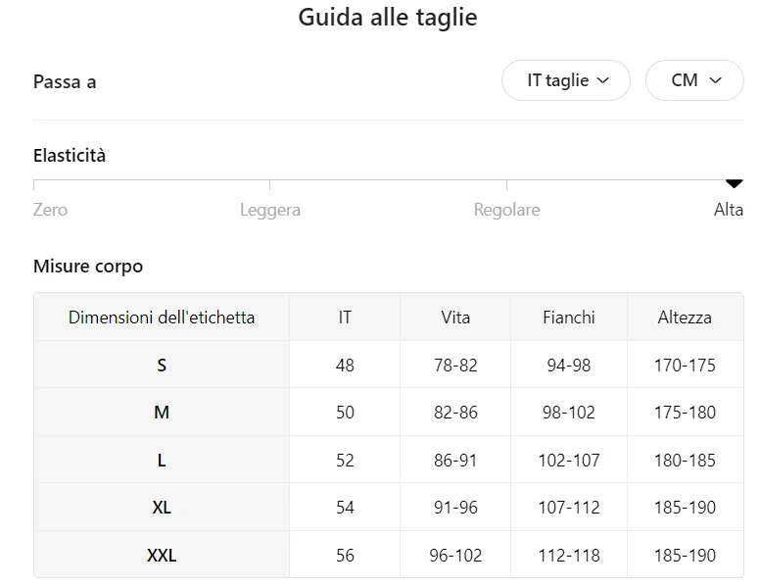The image size is (760, 587).
Task: Click the black elasticity marker above Alta
Action: [x=734, y=183]
